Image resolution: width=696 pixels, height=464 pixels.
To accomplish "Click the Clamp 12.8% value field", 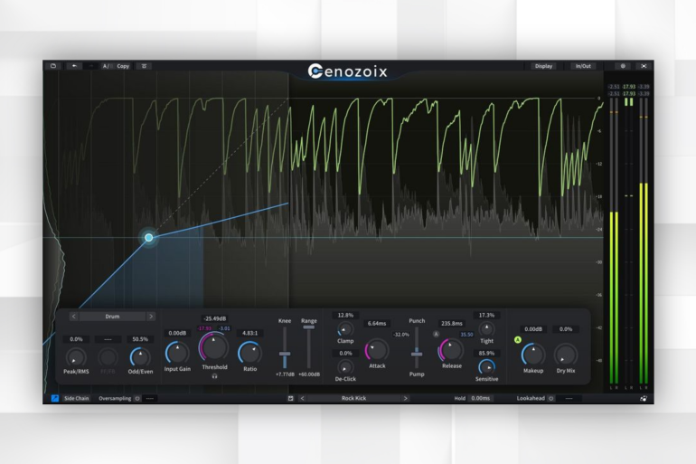I will [x=345, y=316].
